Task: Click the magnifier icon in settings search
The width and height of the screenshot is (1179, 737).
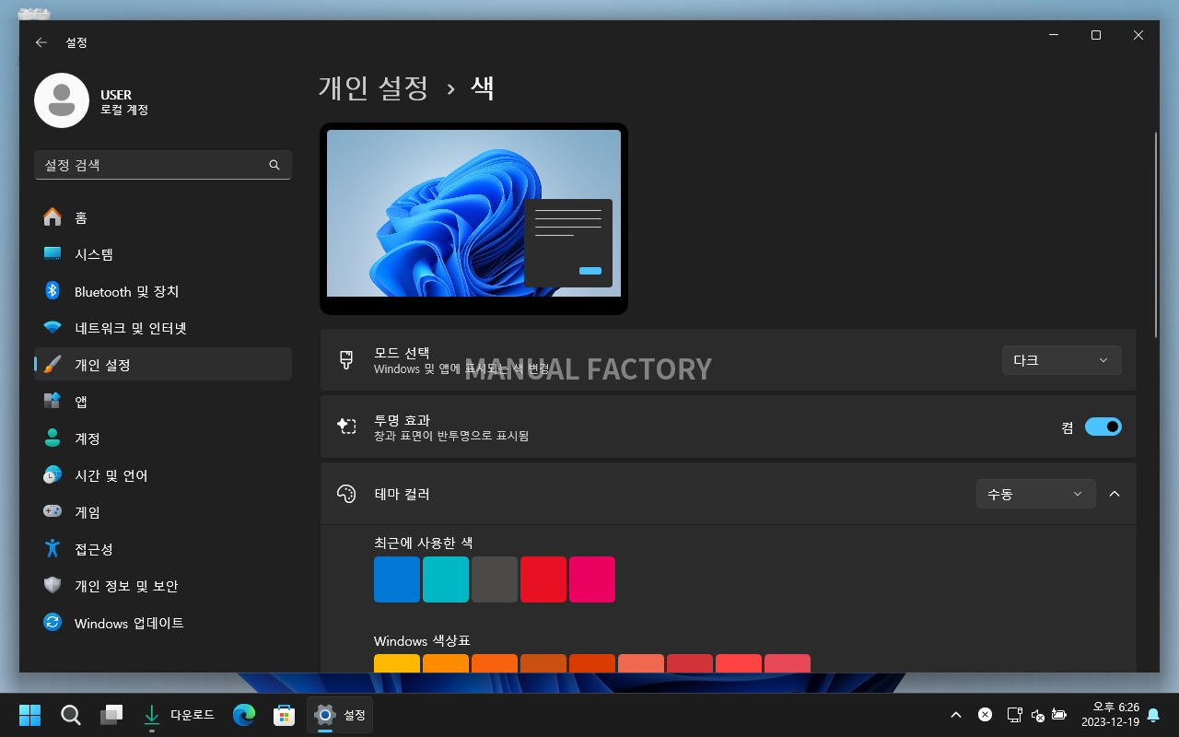Action: 274,165
